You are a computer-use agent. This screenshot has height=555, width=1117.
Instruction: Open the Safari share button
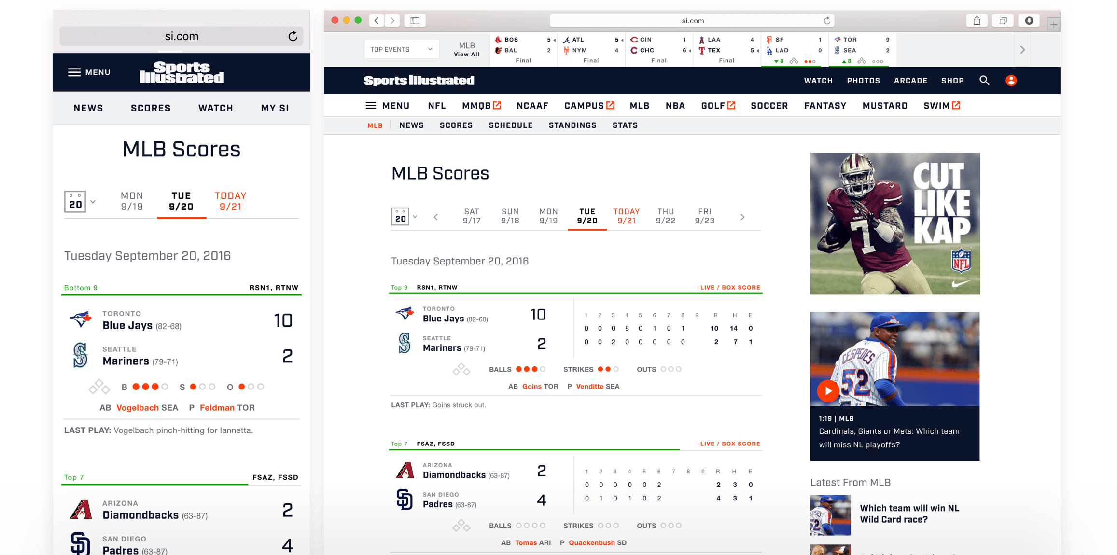(x=977, y=20)
